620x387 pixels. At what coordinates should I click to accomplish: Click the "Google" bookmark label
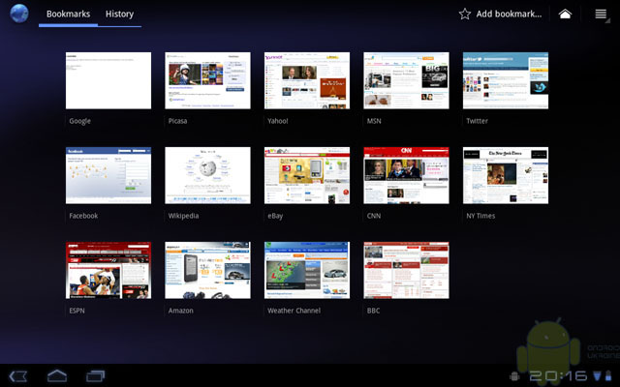(x=79, y=121)
